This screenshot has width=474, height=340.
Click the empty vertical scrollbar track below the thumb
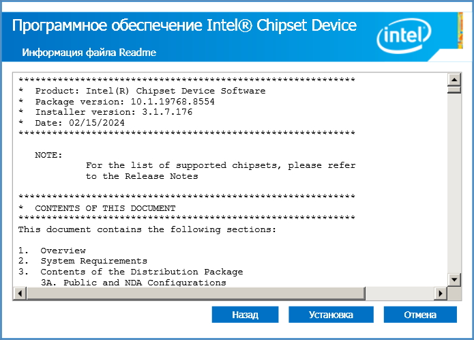pos(454,183)
